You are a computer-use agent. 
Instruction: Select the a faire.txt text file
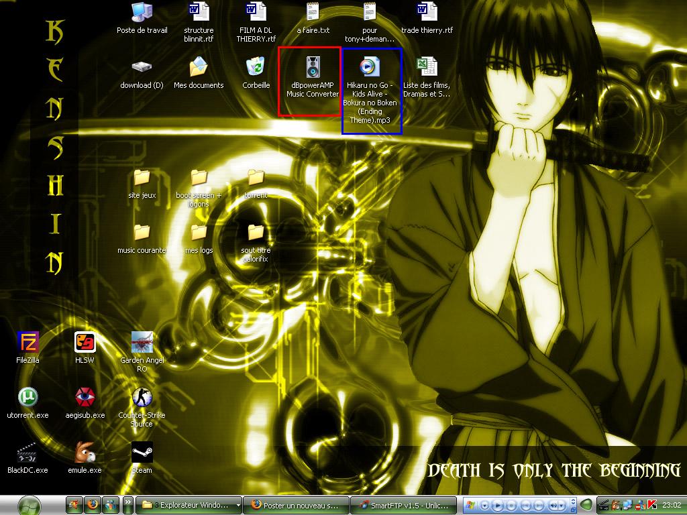coord(313,18)
